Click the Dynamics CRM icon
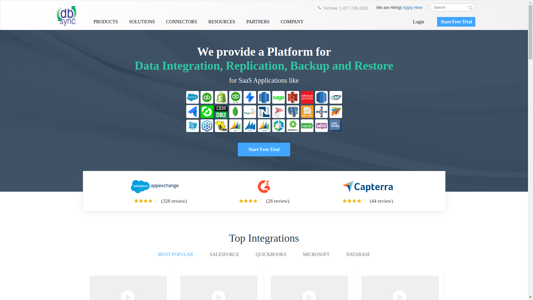 (x=264, y=126)
